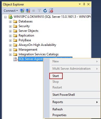The width and height of the screenshot is (101, 119).
Task: Expand the Management folder
Action: pos(10,50)
